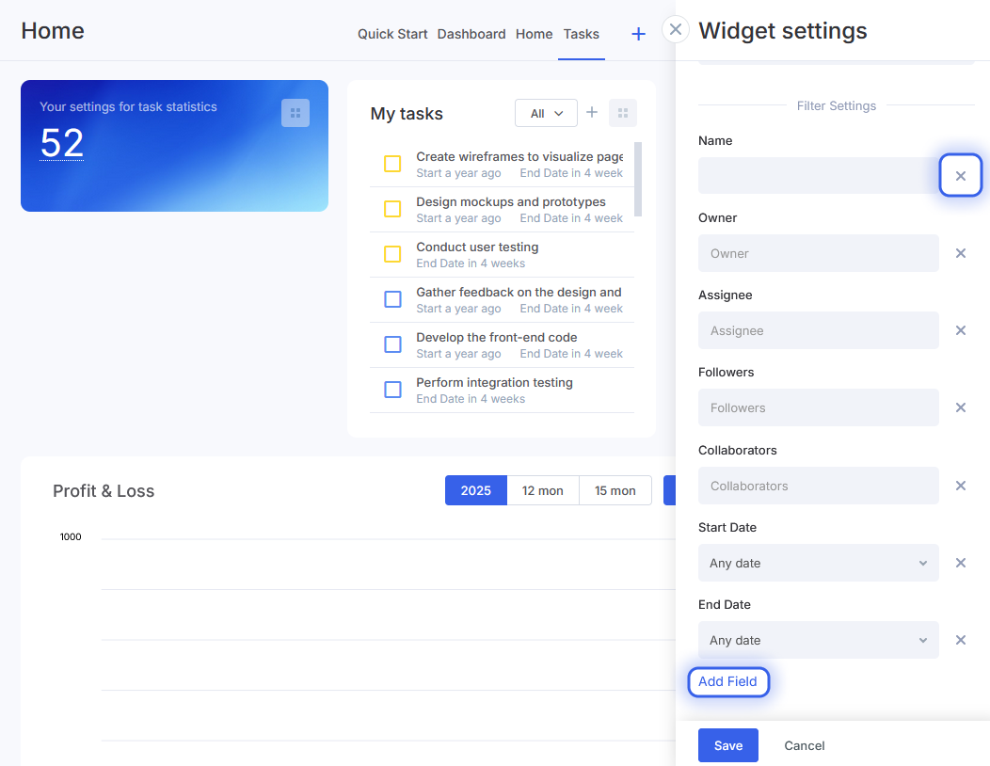The image size is (990, 766).
Task: Check off Design mockups and prototypes task
Action: click(392, 209)
